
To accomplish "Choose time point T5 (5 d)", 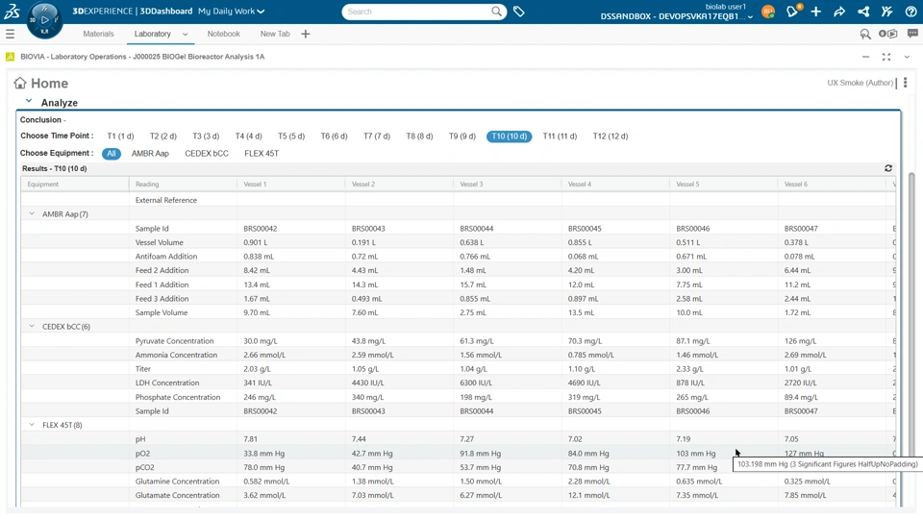I will point(291,136).
